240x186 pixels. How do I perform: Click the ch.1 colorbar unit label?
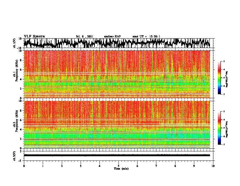[x=227, y=79]
